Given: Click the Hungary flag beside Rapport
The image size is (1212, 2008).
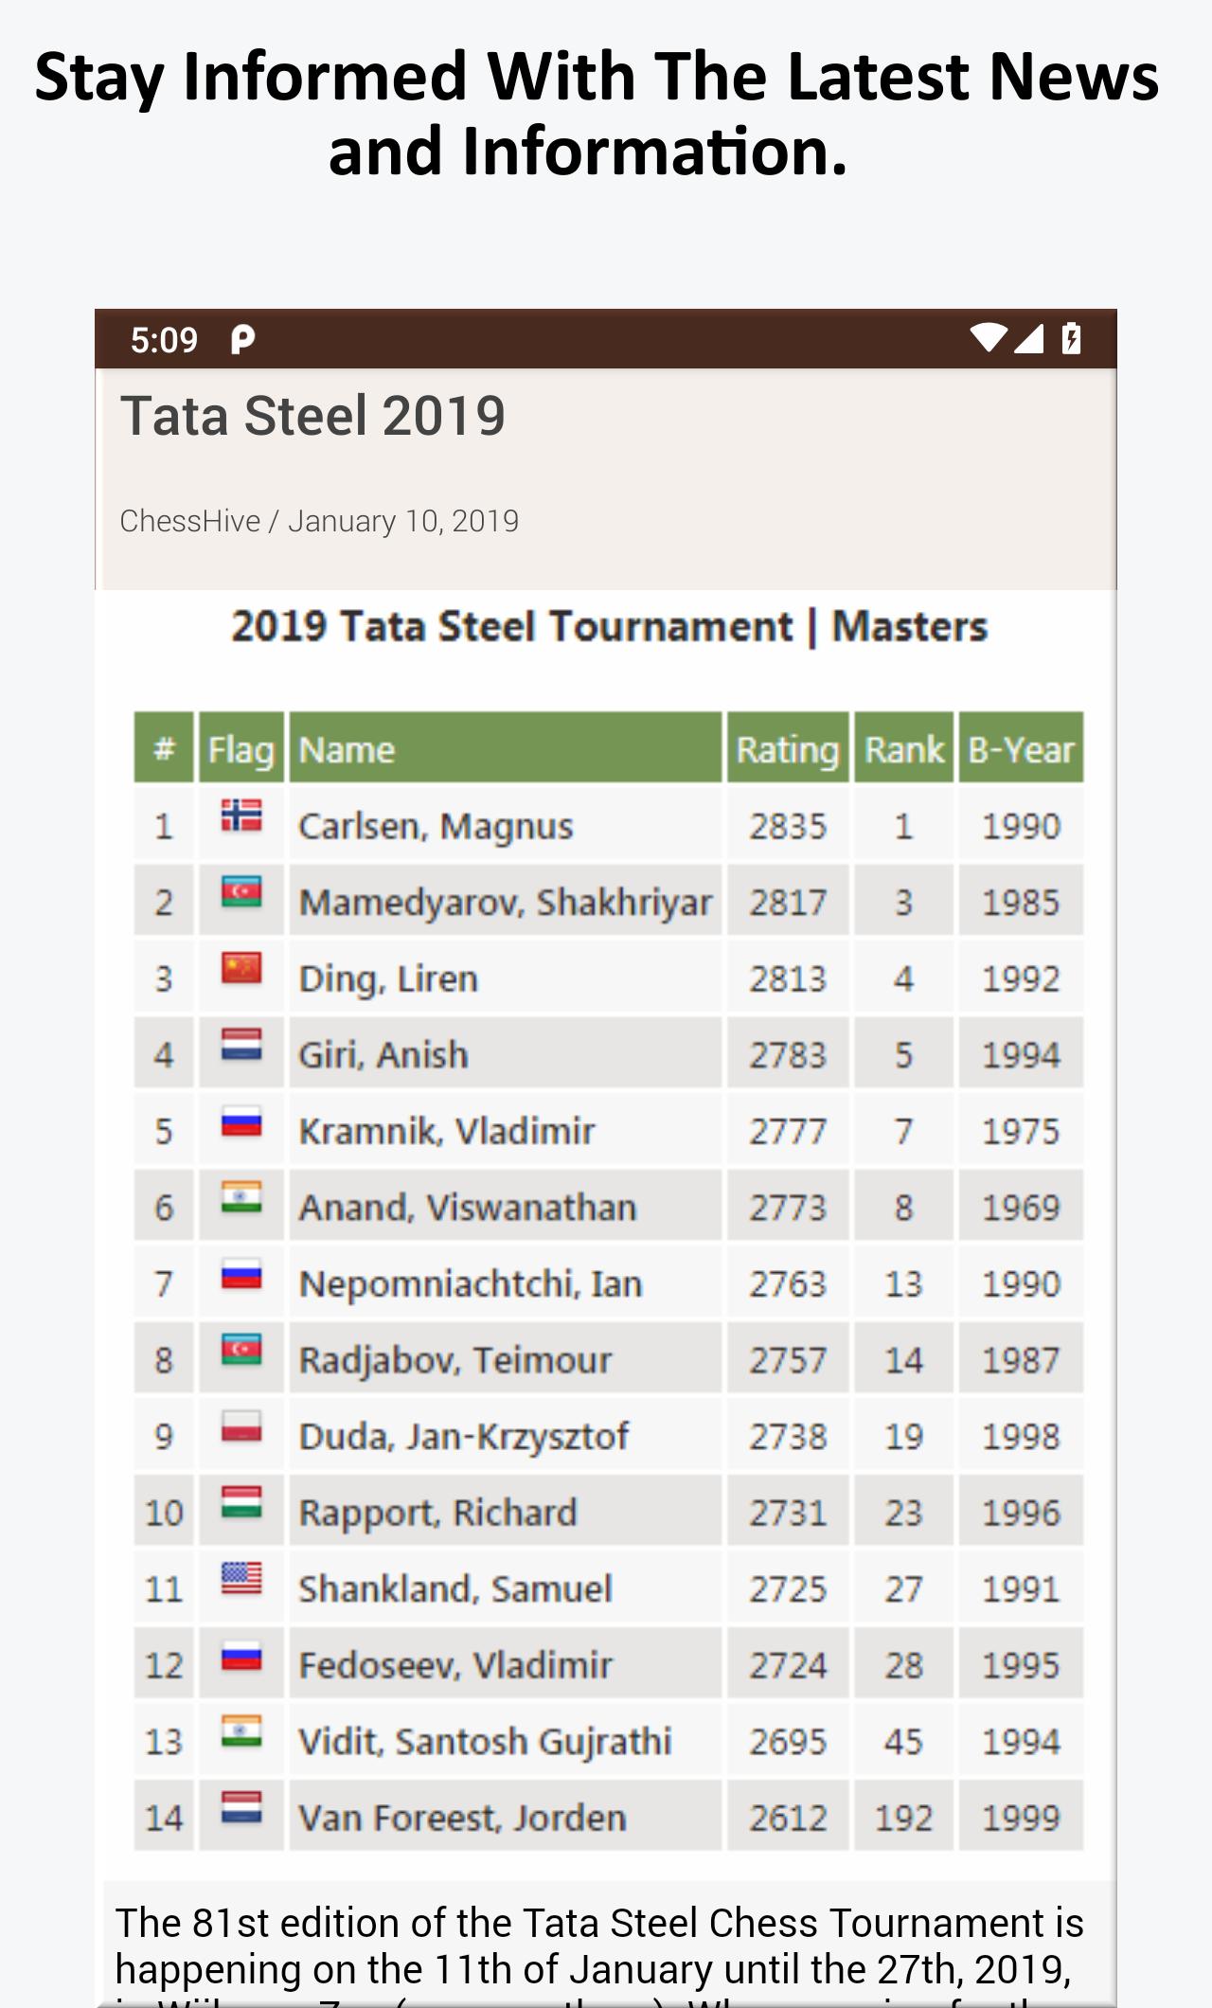Looking at the screenshot, I should pos(241,1502).
